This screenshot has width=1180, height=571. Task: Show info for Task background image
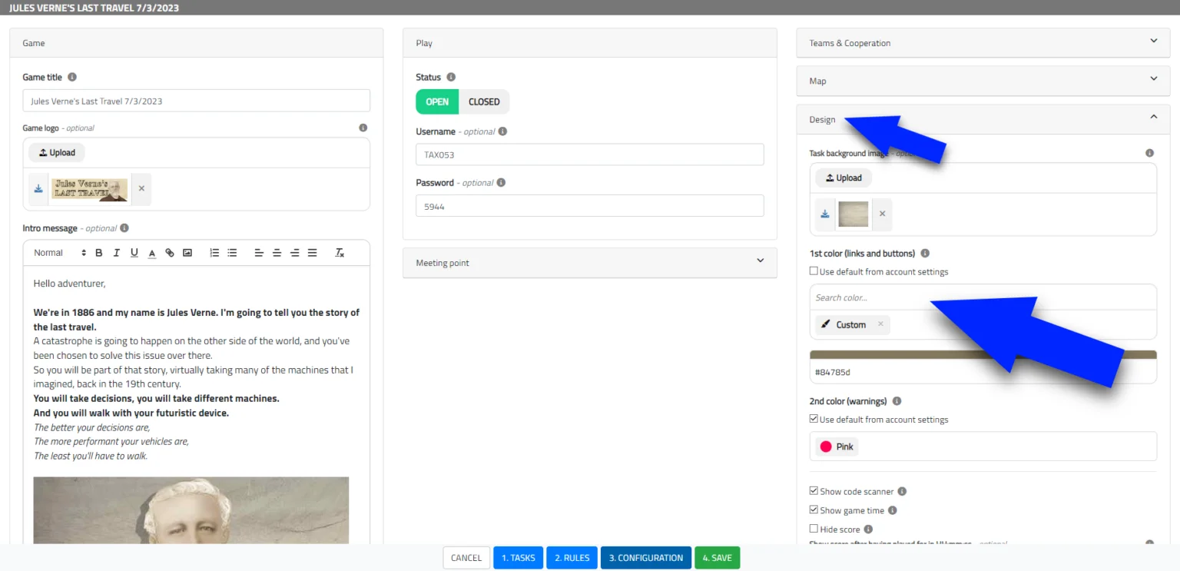1150,153
